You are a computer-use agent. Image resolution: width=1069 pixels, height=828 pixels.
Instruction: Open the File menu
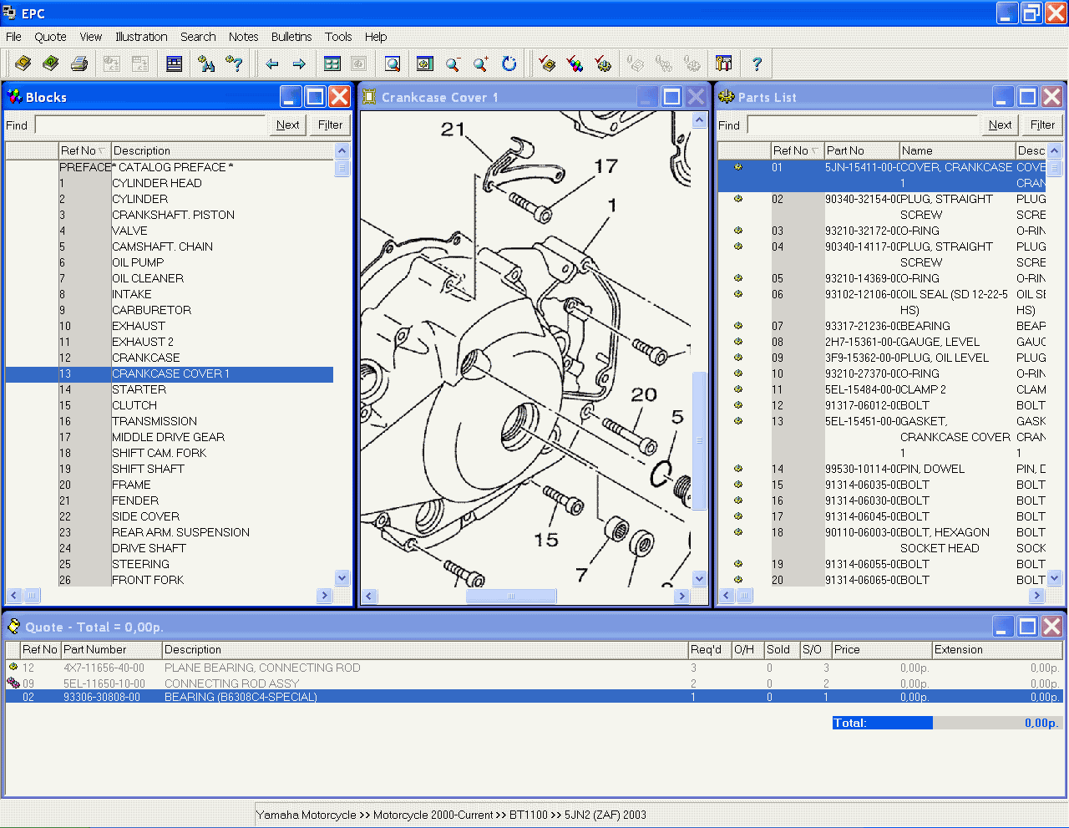point(13,37)
